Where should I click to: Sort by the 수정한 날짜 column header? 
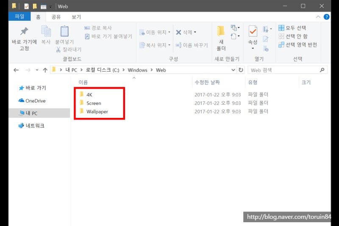207,82
